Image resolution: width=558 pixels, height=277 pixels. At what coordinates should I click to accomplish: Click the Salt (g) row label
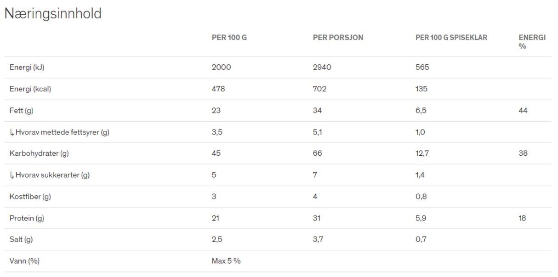(x=21, y=239)
